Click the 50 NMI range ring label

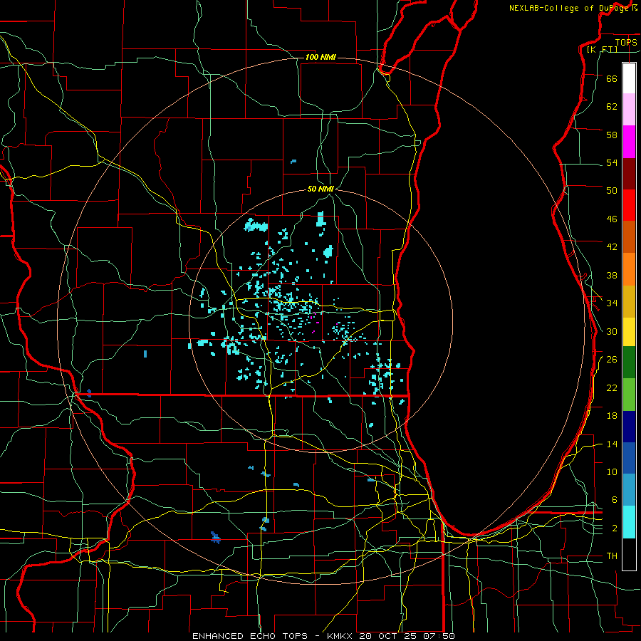point(321,189)
